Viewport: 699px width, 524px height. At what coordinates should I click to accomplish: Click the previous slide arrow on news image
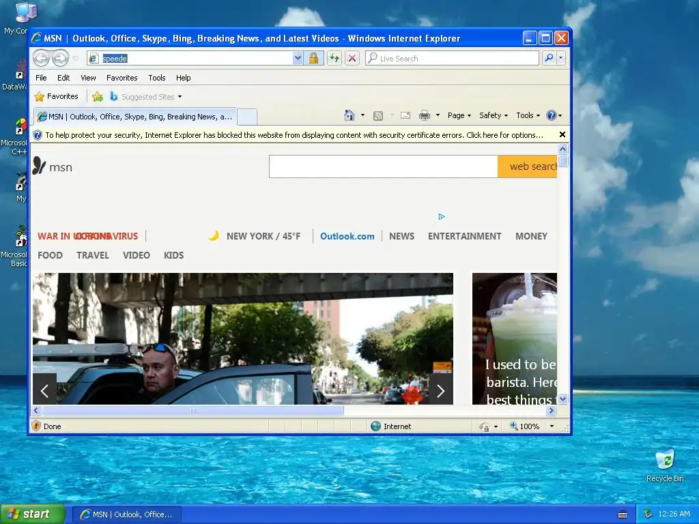pyautogui.click(x=44, y=391)
